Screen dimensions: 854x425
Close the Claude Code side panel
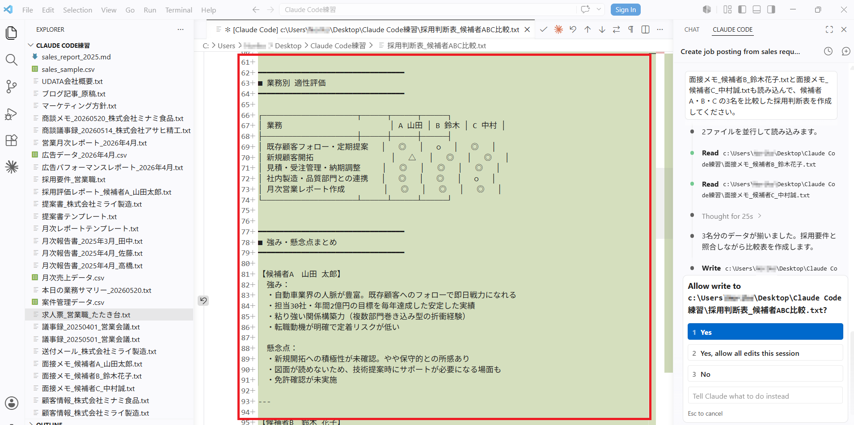844,29
